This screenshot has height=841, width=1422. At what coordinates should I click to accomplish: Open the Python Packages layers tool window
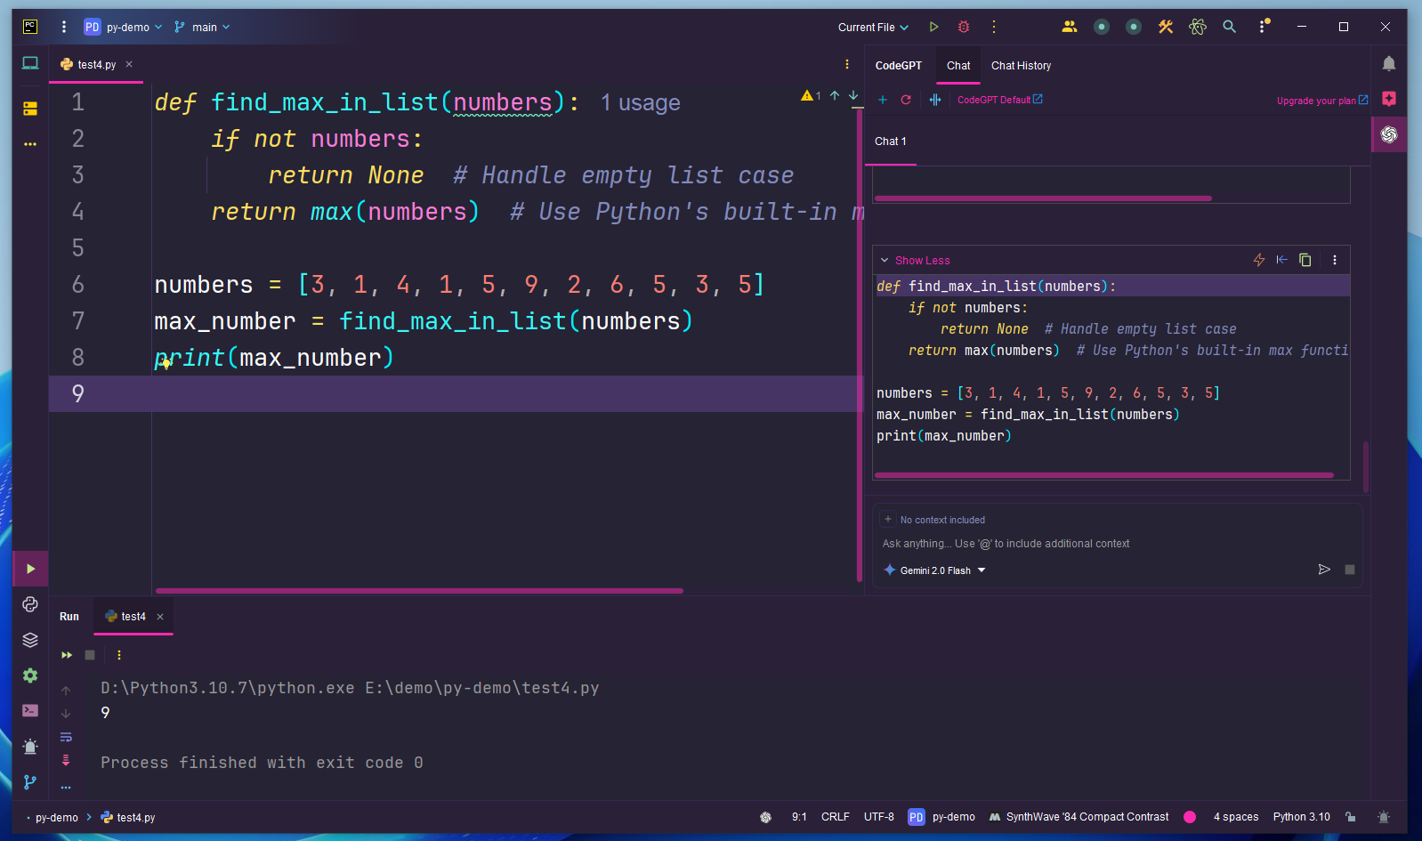(x=30, y=640)
